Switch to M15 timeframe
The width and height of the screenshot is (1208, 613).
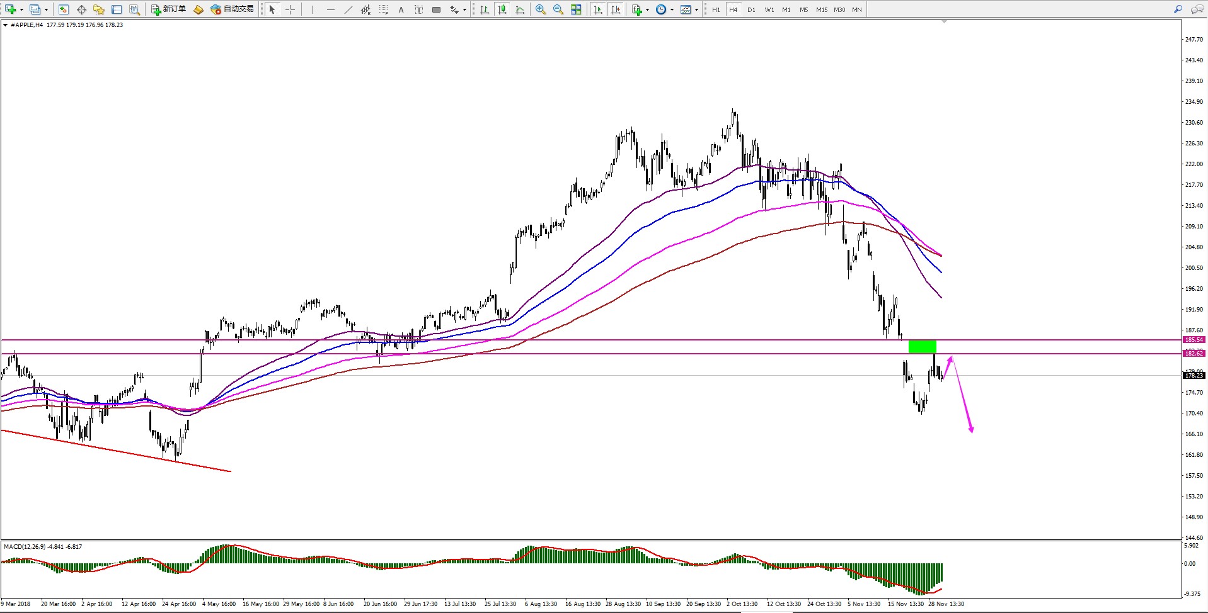tap(822, 9)
